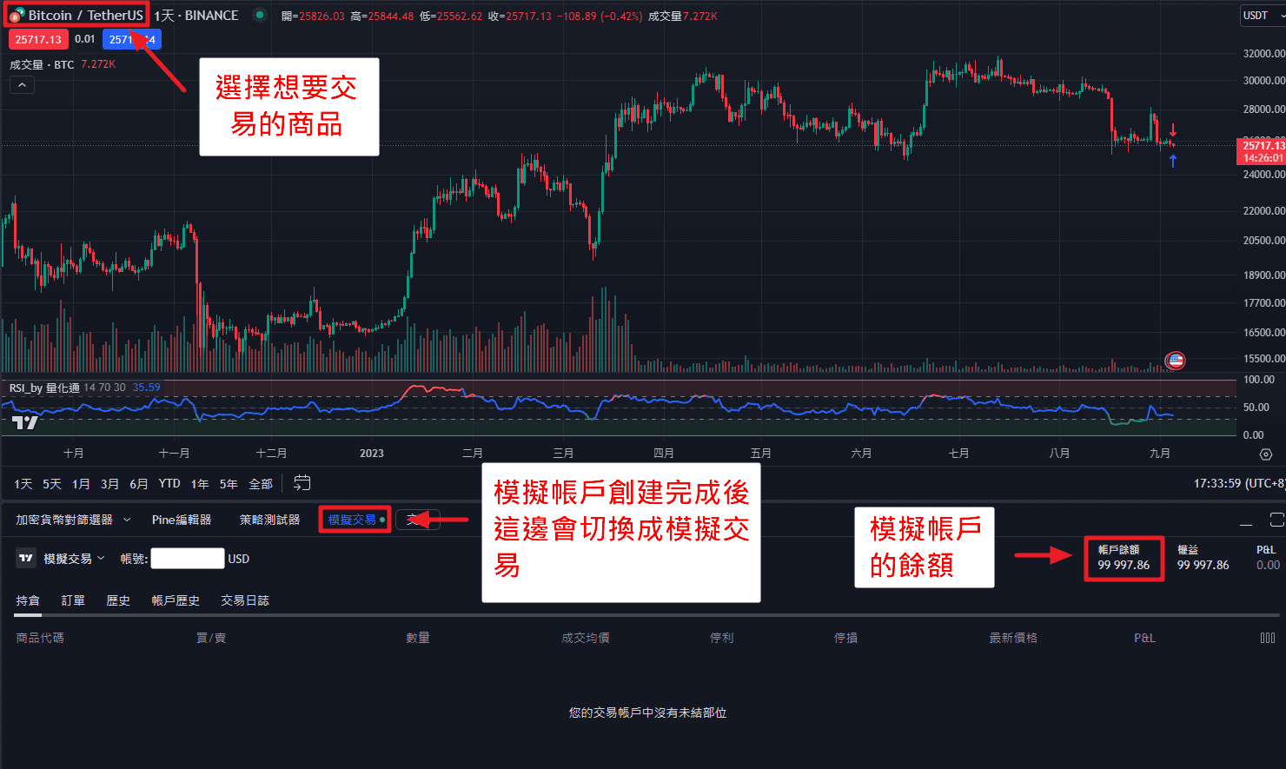This screenshot has width=1286, height=769.
Task: Open the positions table column settings icon
Action: pos(1267,638)
